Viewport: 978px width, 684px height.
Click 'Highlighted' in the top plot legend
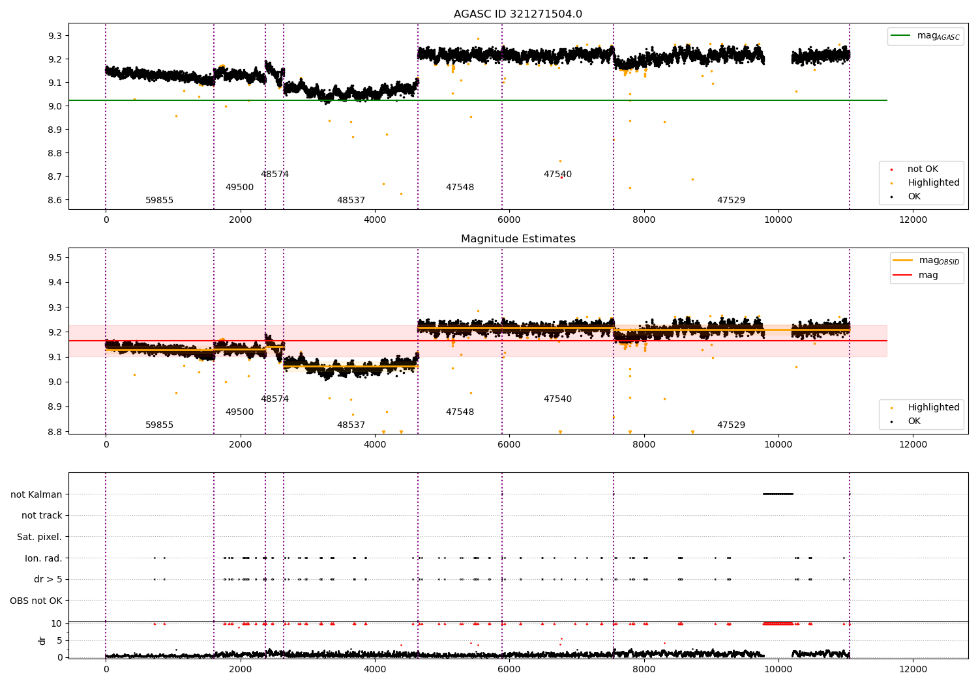tap(934, 183)
